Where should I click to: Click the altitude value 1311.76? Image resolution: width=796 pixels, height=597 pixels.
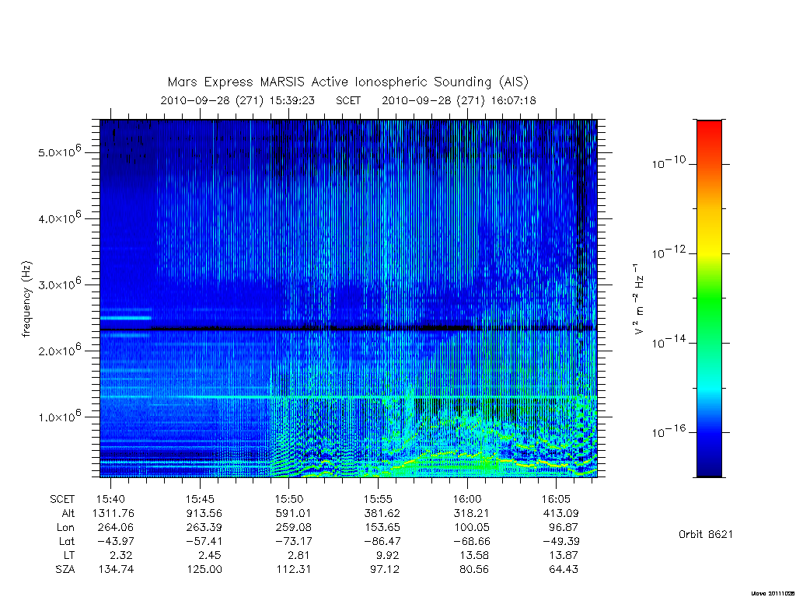[x=113, y=513]
